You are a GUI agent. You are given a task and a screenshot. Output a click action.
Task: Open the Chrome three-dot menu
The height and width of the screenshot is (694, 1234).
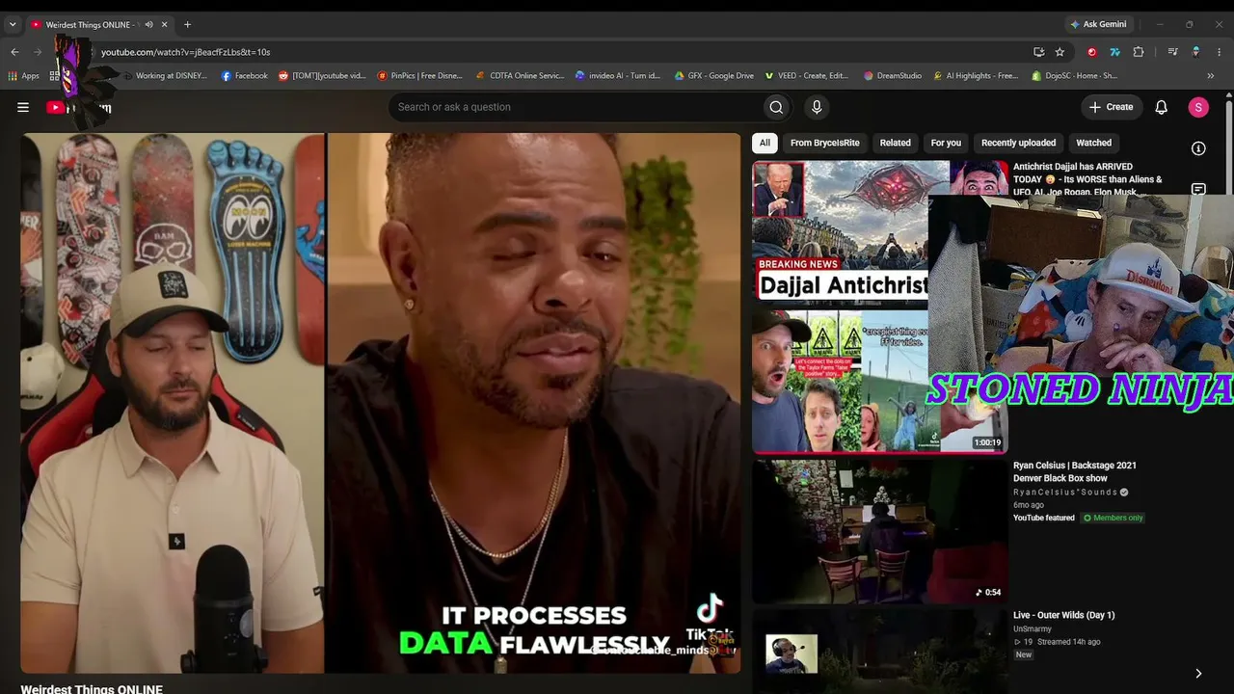pyautogui.click(x=1220, y=52)
